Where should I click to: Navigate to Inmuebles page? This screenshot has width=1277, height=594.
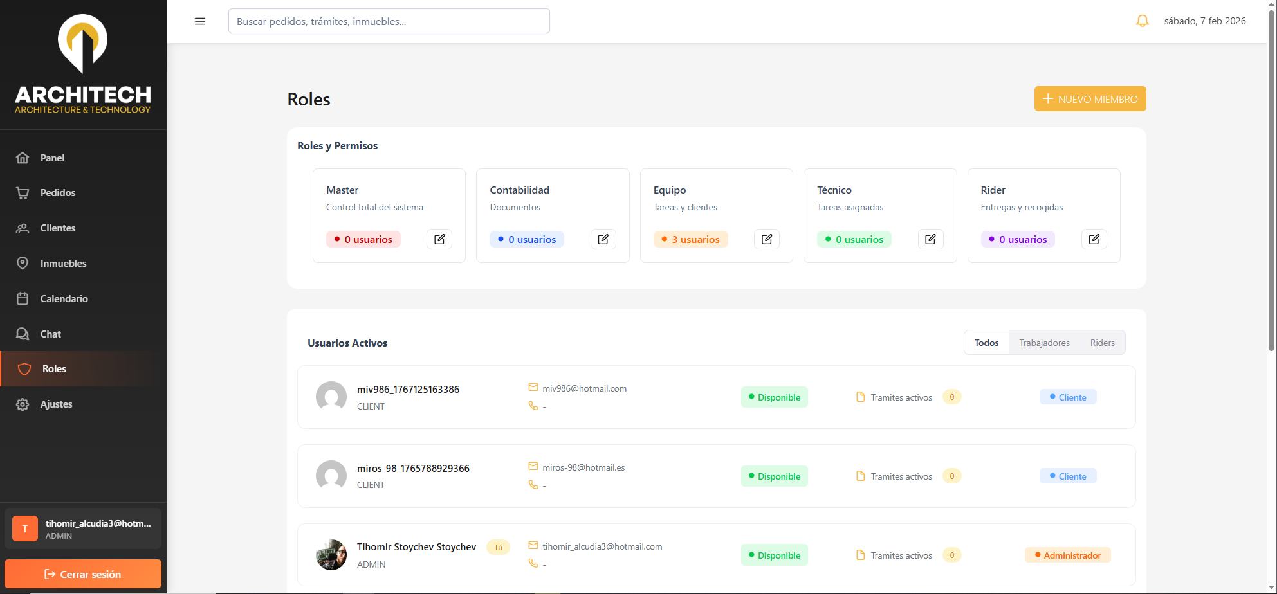pos(63,264)
